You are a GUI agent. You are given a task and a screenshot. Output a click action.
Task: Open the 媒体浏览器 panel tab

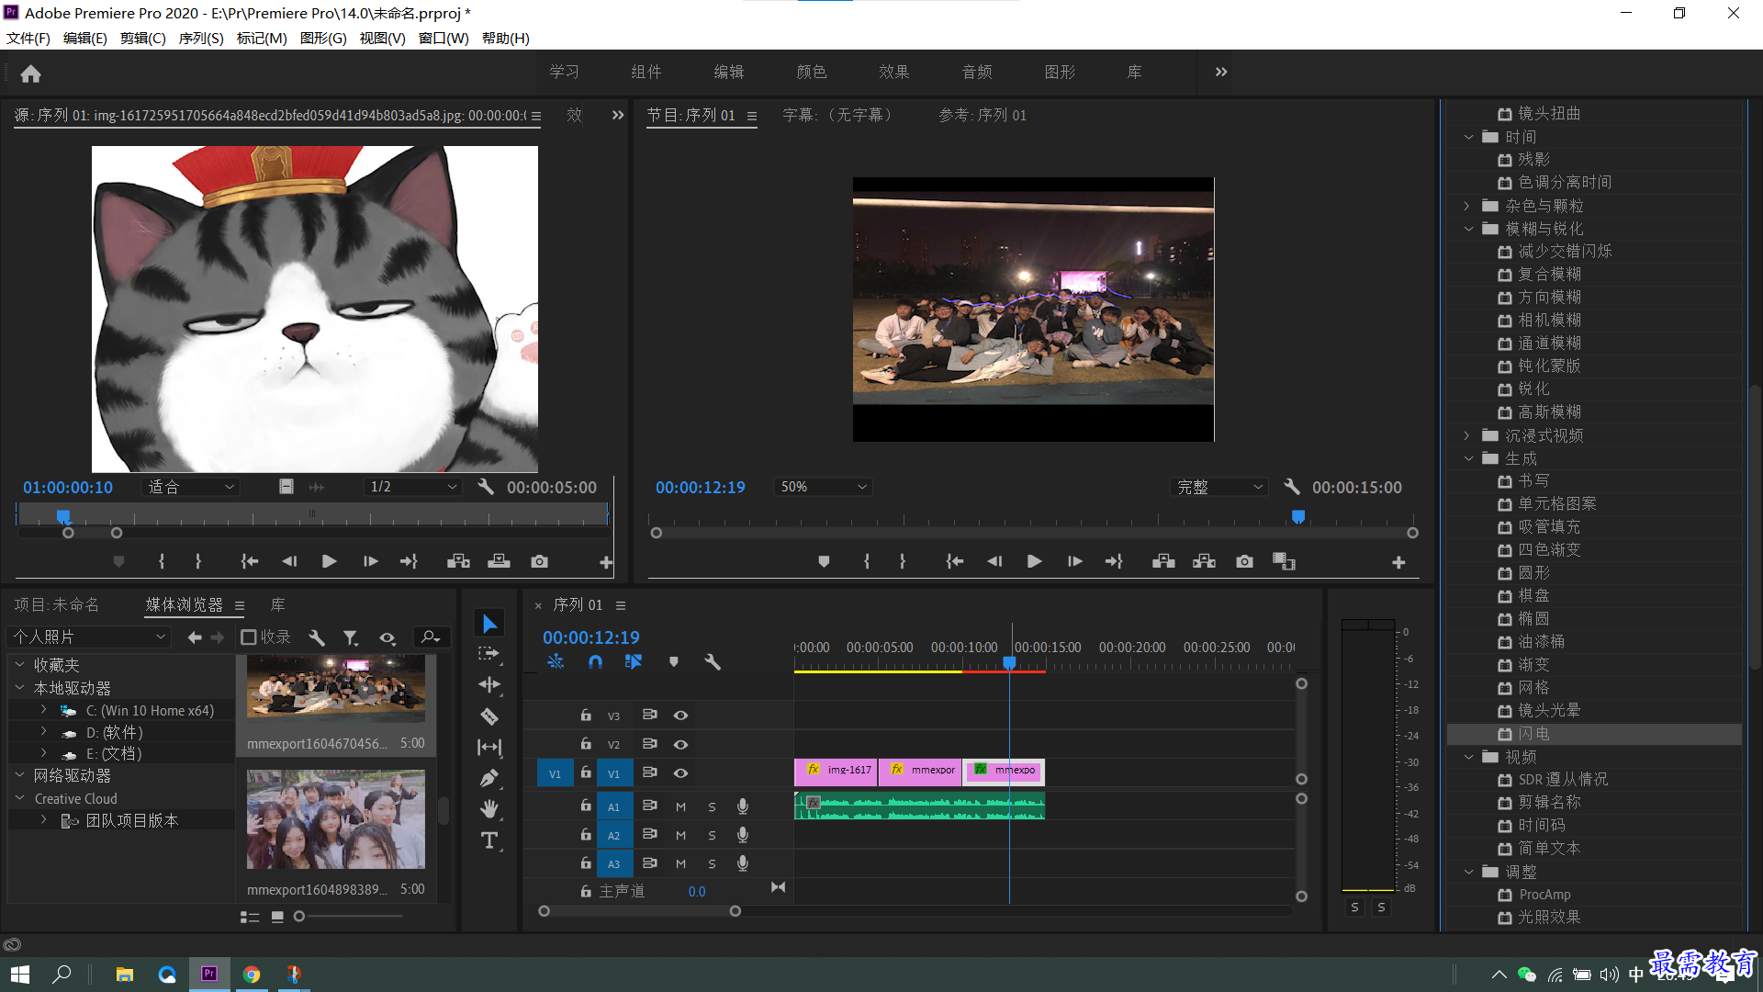point(184,604)
